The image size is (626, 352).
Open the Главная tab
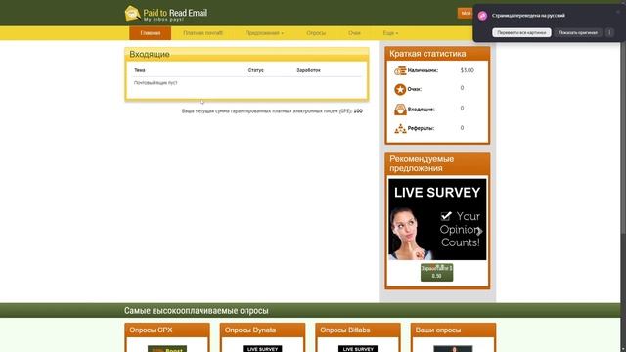click(150, 33)
